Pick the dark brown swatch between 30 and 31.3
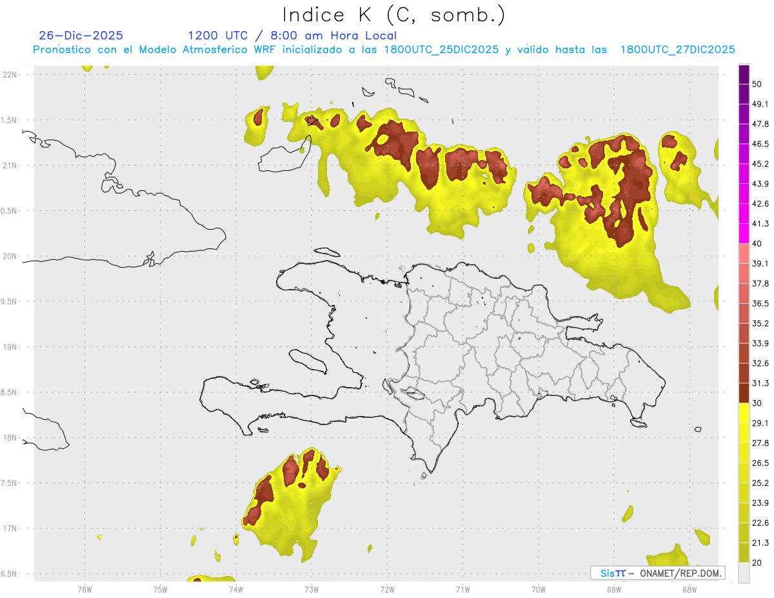Viewport: 774px width, 598px height. tap(744, 394)
